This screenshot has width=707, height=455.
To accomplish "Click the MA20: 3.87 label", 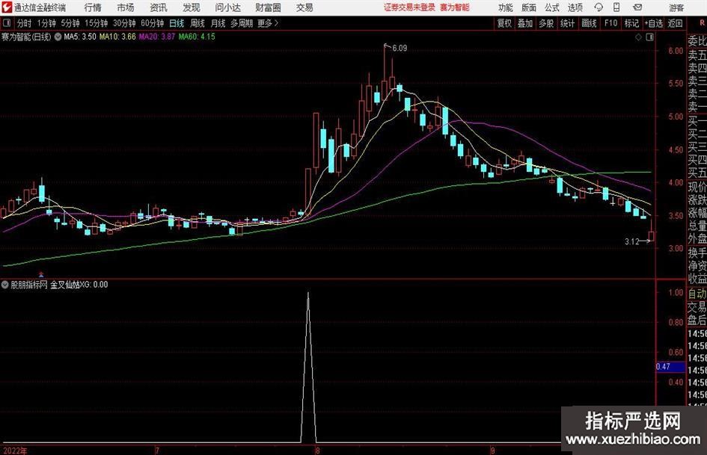I will (157, 37).
